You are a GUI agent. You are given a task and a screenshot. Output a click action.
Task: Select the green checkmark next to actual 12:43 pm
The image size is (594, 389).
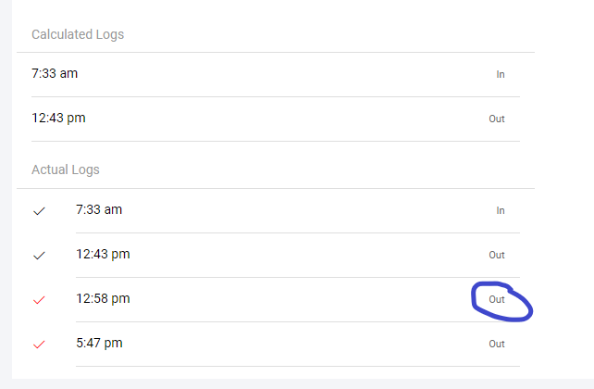(x=39, y=256)
